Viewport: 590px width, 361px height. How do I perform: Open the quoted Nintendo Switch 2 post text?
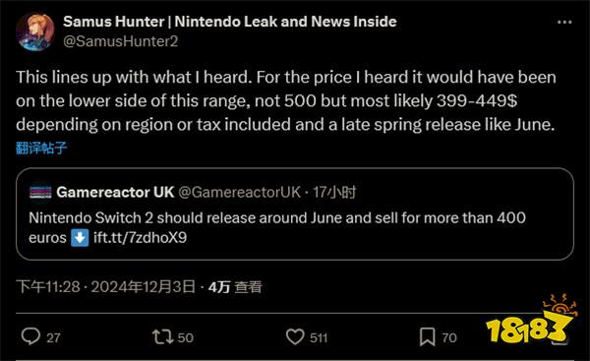pyautogui.click(x=277, y=228)
